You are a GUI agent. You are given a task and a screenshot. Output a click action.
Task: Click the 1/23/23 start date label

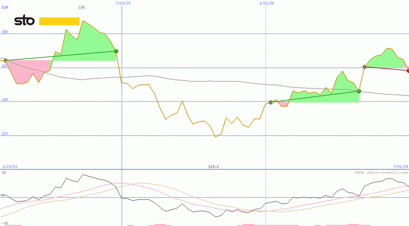[x=10, y=167]
